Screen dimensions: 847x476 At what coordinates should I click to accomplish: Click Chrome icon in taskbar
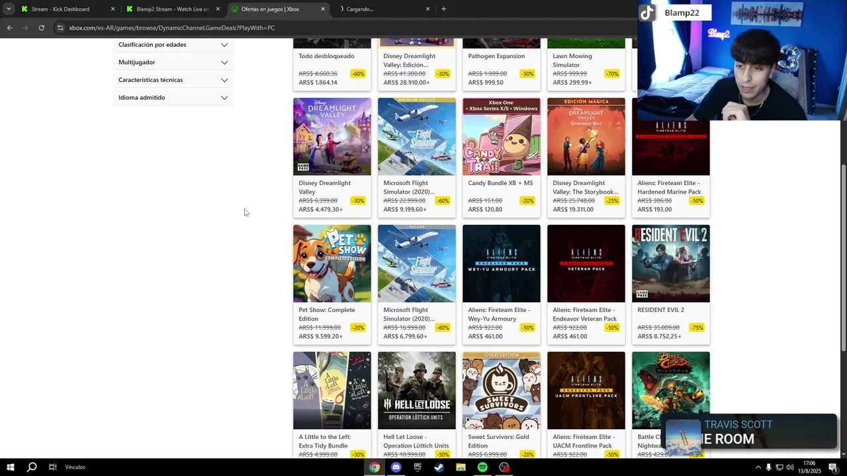coord(375,467)
